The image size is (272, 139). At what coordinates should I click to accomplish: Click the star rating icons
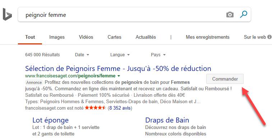tap(95, 108)
